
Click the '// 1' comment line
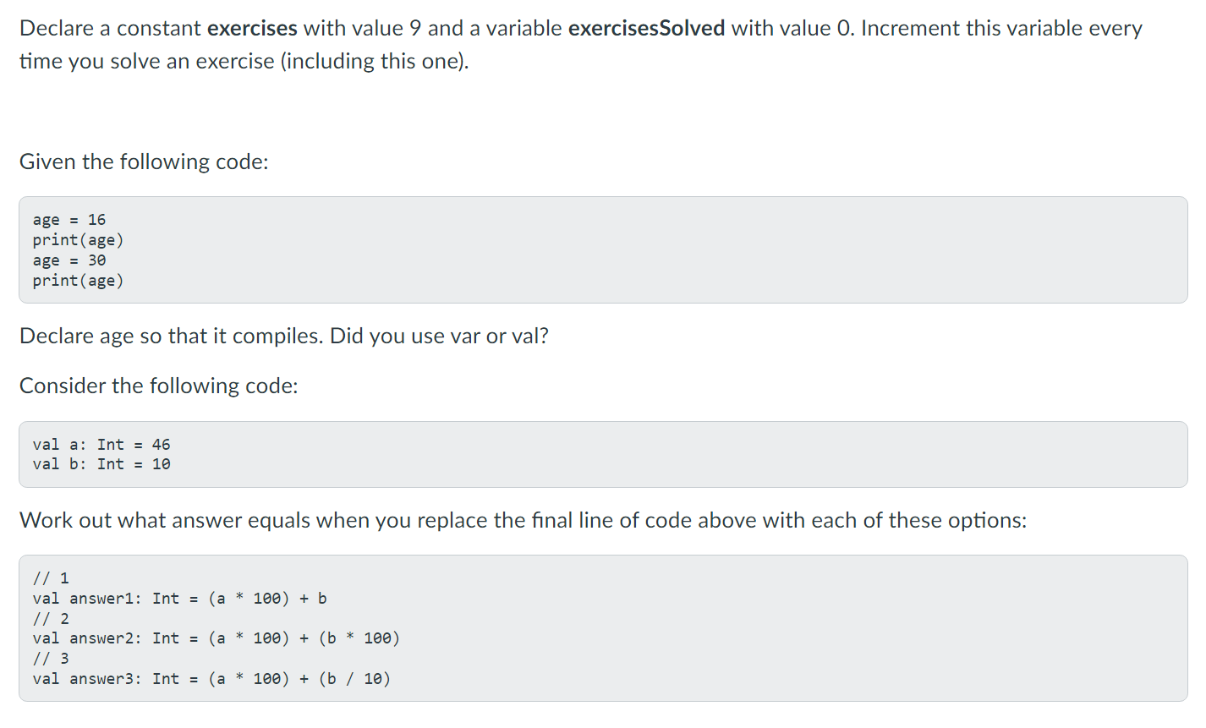pos(51,578)
